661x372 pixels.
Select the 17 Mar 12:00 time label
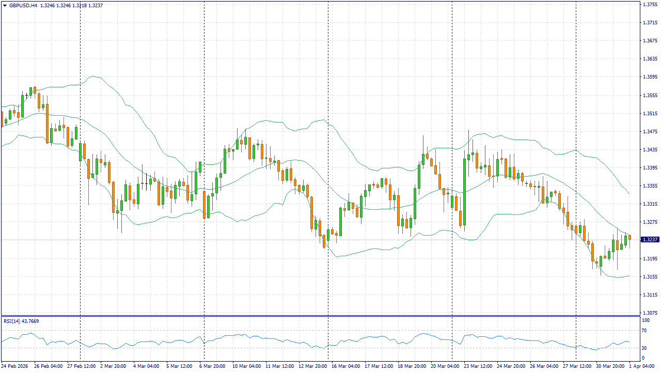click(x=379, y=366)
